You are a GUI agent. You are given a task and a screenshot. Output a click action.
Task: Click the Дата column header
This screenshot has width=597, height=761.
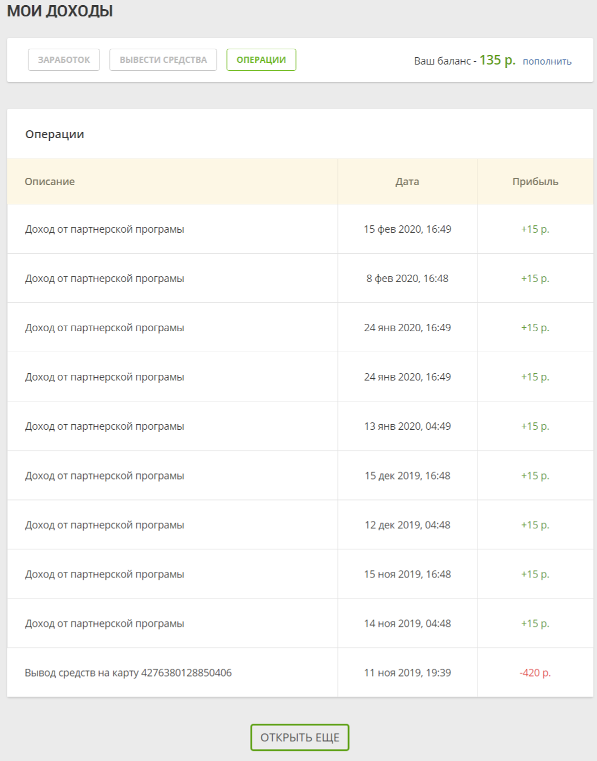[x=407, y=182]
